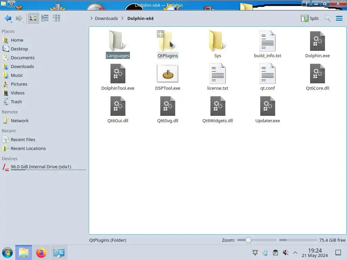Click the 75.4 GiB free label
347x260 pixels.
click(x=332, y=240)
